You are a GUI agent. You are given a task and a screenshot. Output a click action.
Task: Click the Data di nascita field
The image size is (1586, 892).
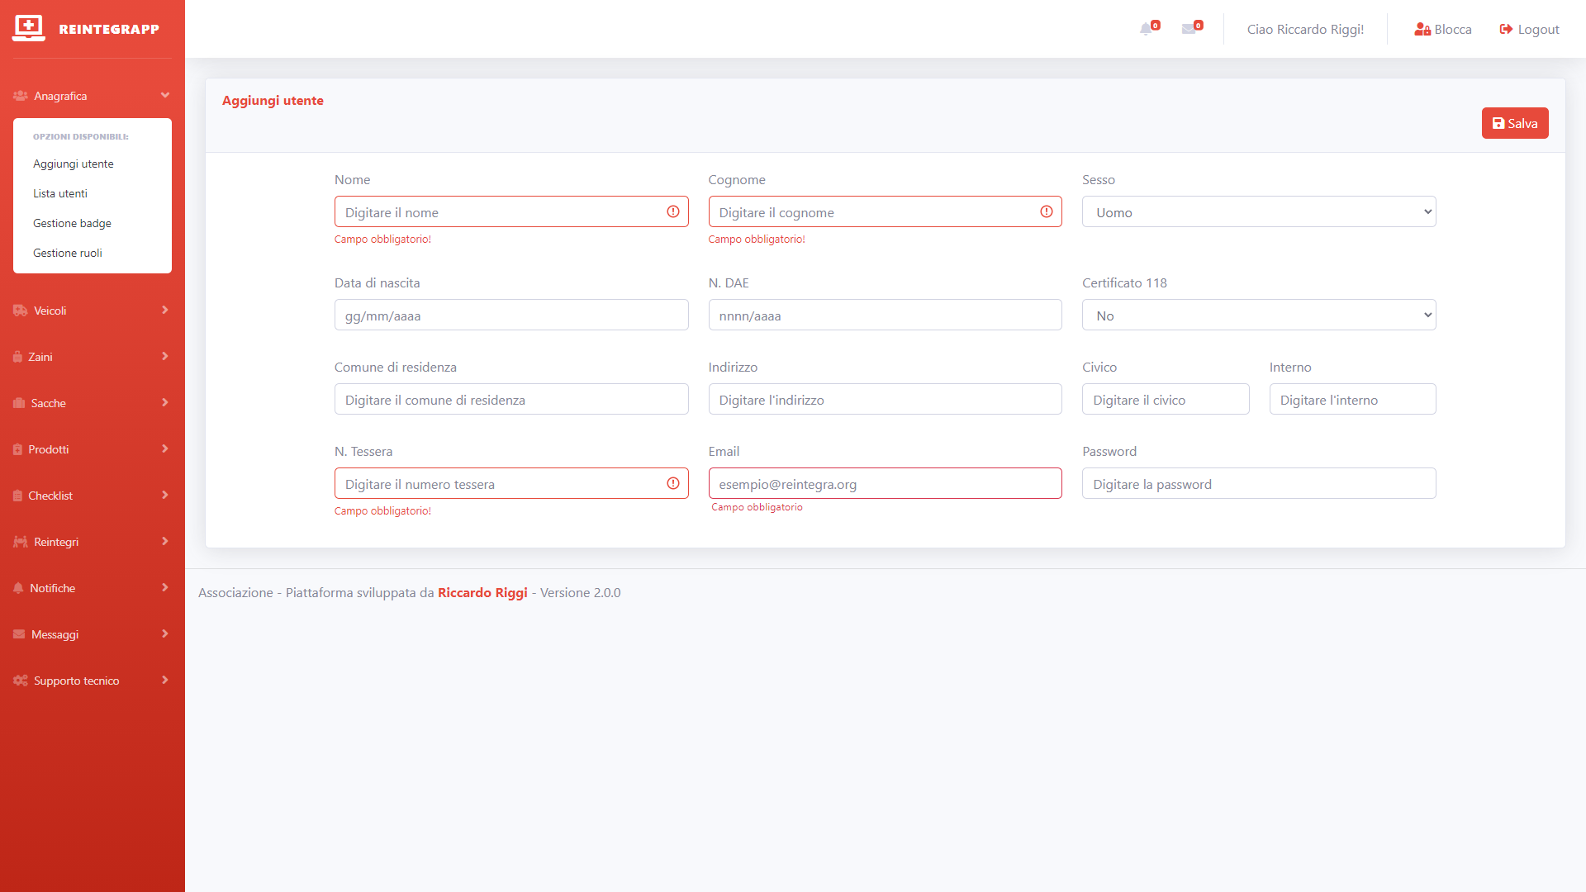(x=510, y=315)
